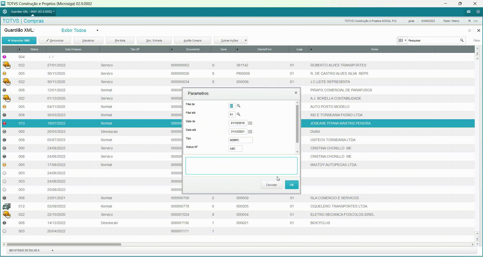Screen dimensions: 483x257
Task: Focus the Filial de input field
Action: click(x=232, y=106)
